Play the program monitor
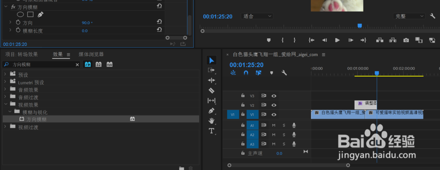 click(337, 40)
